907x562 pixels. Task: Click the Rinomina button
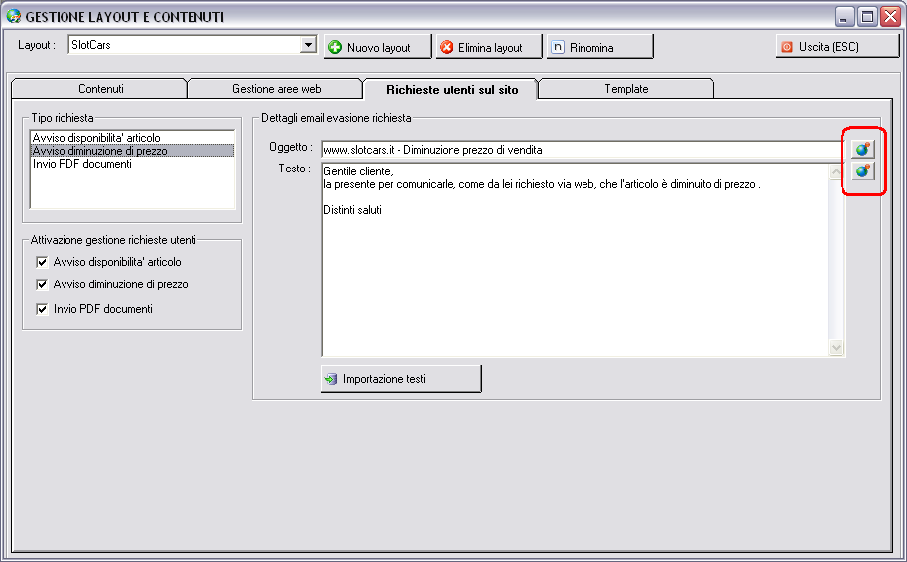click(599, 47)
